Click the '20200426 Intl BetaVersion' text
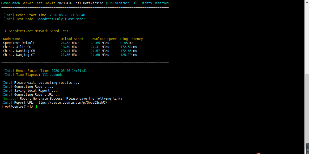 tap(80, 3)
